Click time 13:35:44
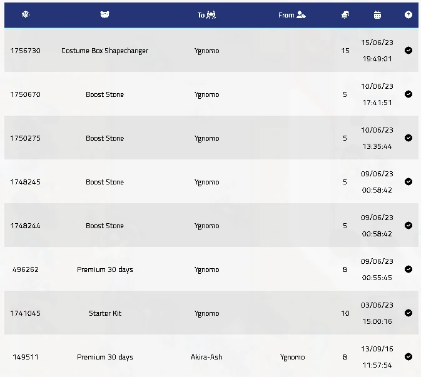421x377 pixels. click(377, 146)
